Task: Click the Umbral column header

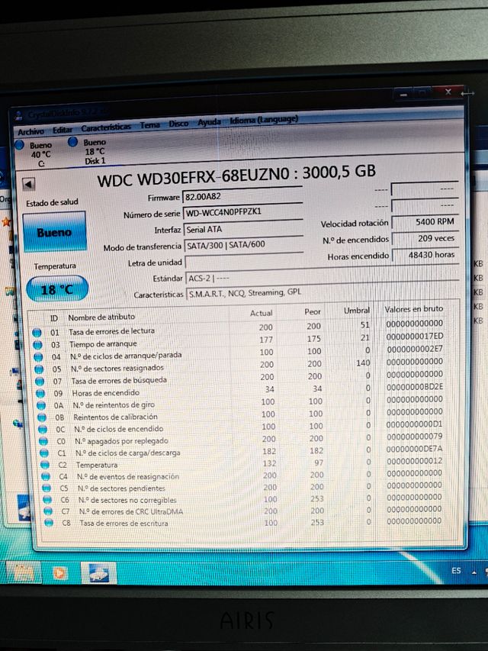Action: 356,310
